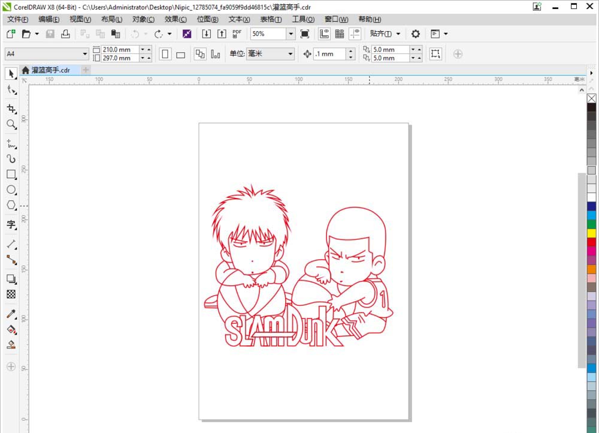
Task: Select the Zoom magnifier tool
Action: [x=11, y=124]
